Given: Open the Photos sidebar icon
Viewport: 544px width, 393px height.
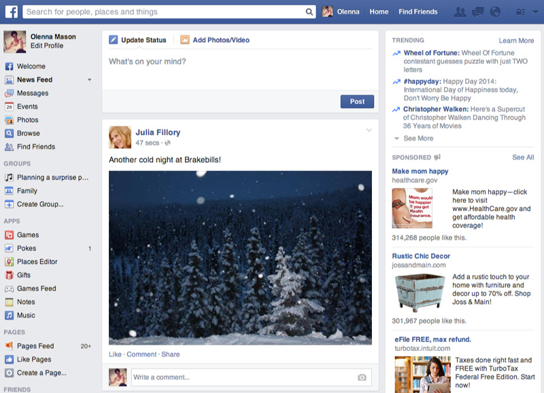Looking at the screenshot, I should click(9, 119).
